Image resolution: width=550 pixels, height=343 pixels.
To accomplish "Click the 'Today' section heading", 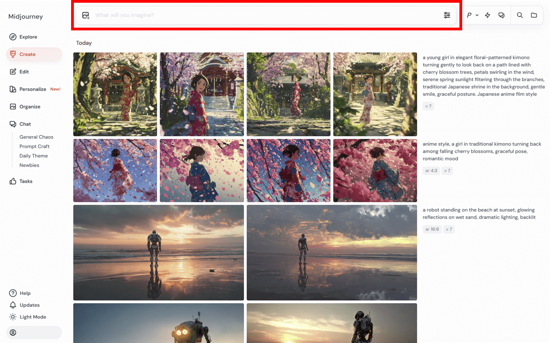I will point(84,43).
